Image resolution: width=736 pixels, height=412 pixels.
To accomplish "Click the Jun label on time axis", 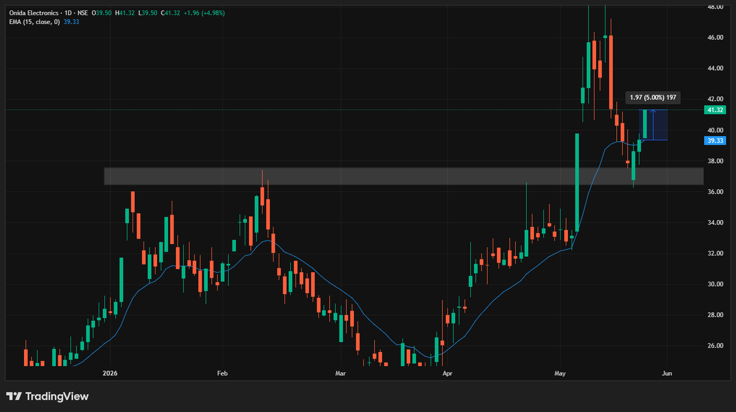I will 667,373.
